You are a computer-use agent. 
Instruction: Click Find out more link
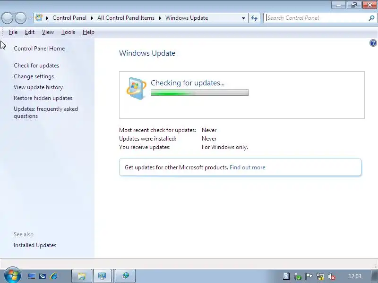(247, 167)
